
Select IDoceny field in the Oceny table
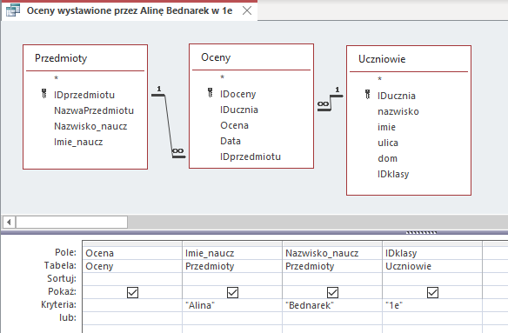[237, 94]
